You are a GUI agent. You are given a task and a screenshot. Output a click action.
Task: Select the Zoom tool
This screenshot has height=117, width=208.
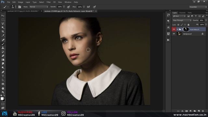[3, 92]
